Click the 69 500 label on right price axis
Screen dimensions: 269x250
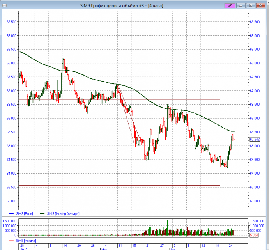(255, 22)
